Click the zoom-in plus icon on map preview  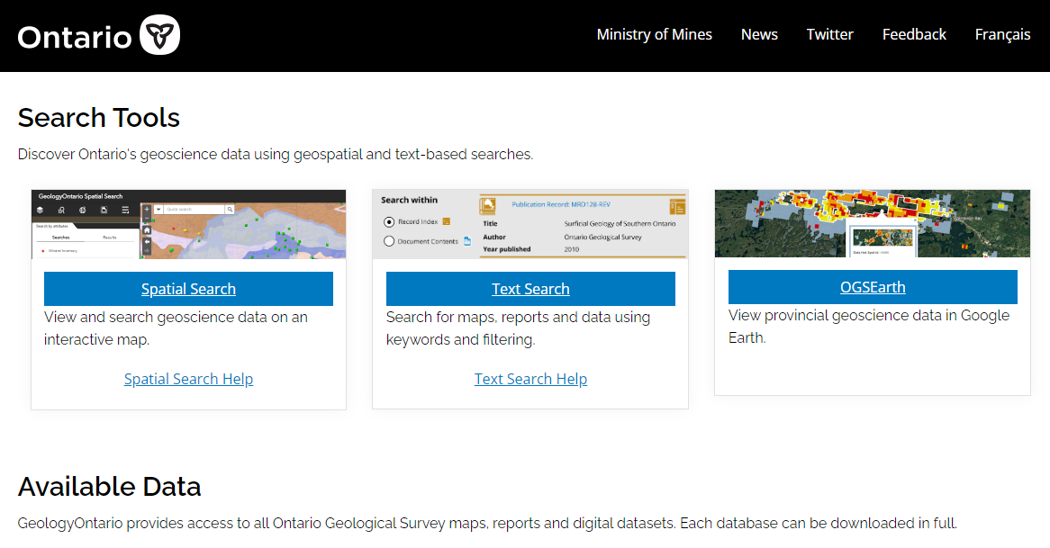pos(147,209)
